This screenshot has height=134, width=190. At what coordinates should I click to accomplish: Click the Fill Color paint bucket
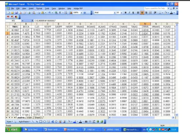pos(166,13)
